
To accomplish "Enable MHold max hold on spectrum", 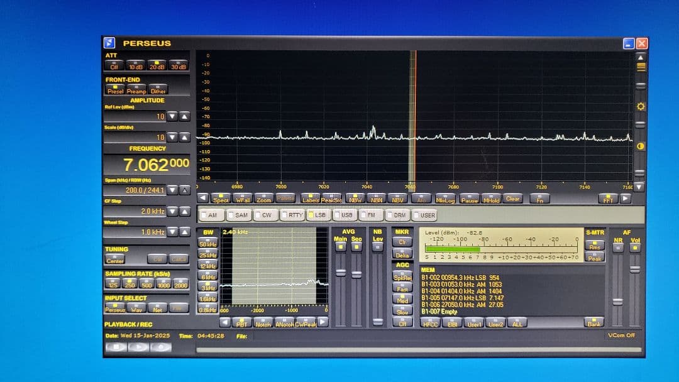I will 490,199.
